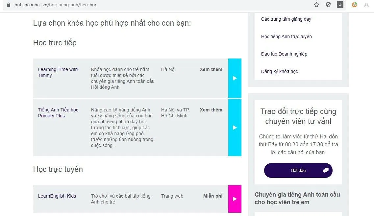
Task: Open Học tiếng Anh trực tuyến link
Action: point(286,36)
